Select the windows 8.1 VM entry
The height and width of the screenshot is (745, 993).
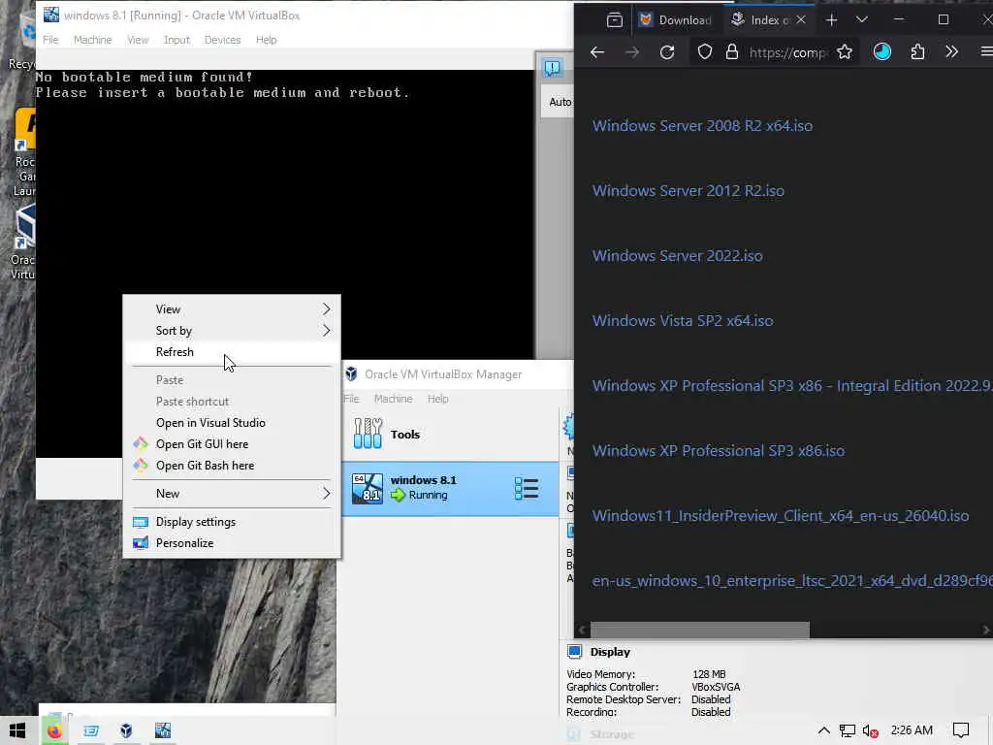tap(450, 489)
